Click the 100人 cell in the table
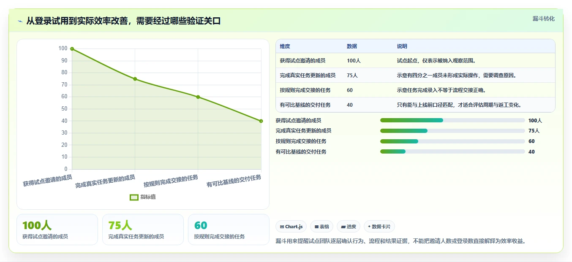 [354, 61]
